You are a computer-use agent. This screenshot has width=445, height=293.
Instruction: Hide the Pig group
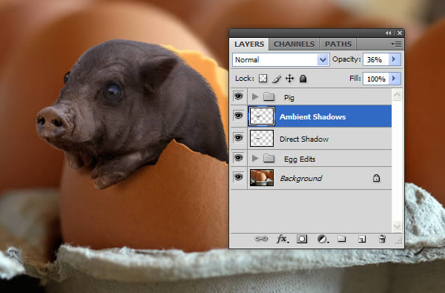(x=238, y=96)
